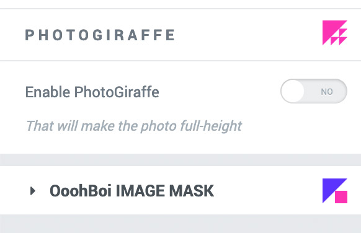Click the large pink triangle of the PhotoGiraffe logo

330,29
